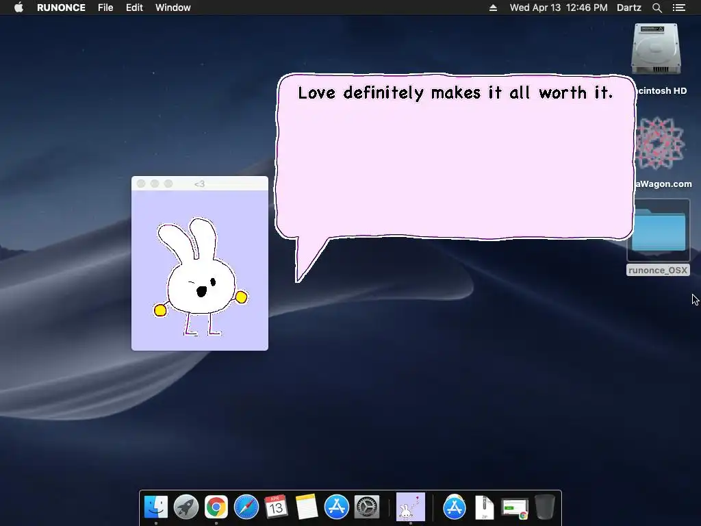The width and height of the screenshot is (701, 526).
Task: Select the runonce_OSX folder icon
Action: coord(659,230)
